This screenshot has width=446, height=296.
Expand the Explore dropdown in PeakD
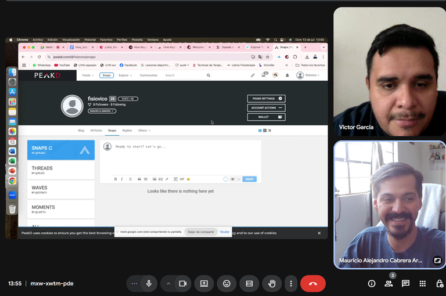[125, 75]
